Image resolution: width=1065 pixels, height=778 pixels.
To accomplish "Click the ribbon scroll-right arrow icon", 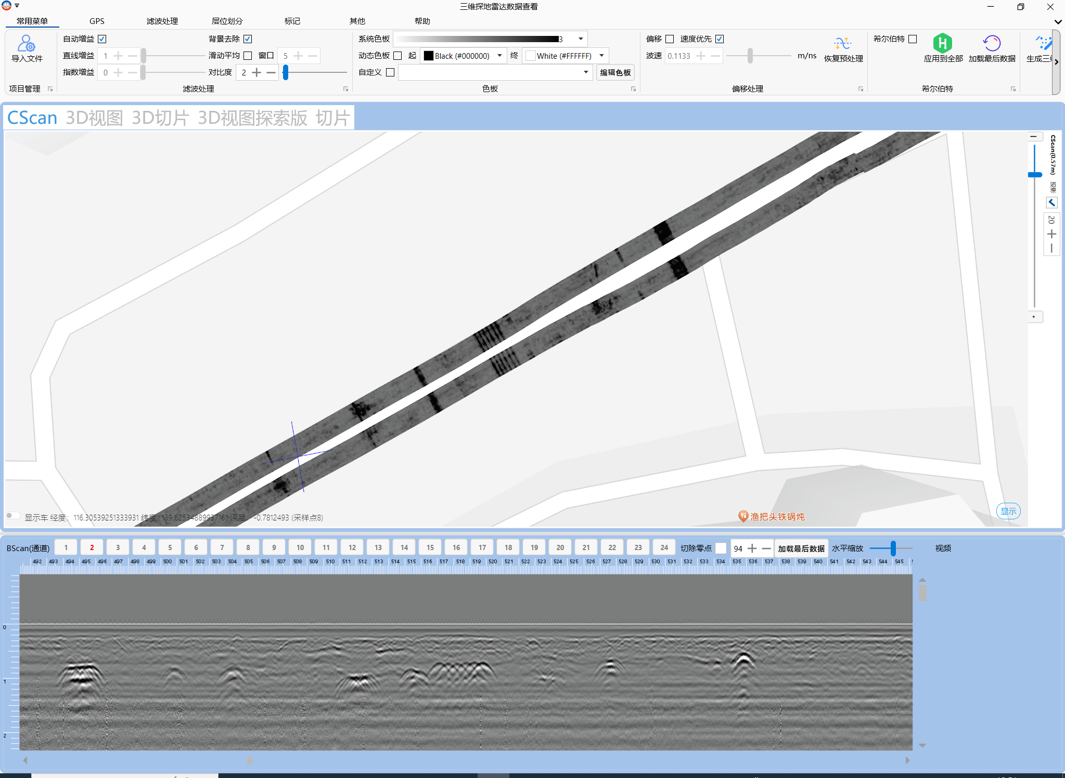I will click(1056, 62).
